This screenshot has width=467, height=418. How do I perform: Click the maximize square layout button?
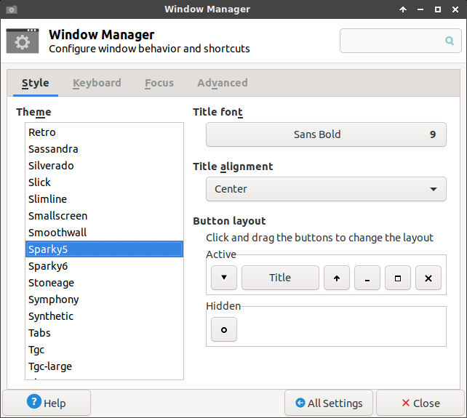point(398,278)
